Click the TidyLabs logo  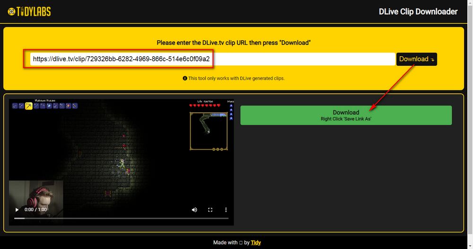29,11
